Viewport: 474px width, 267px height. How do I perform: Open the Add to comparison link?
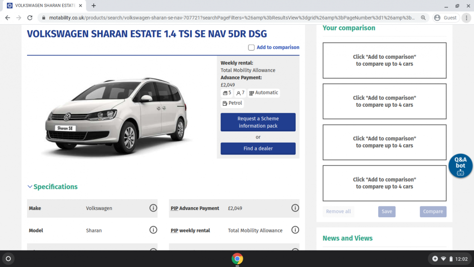tap(278, 47)
